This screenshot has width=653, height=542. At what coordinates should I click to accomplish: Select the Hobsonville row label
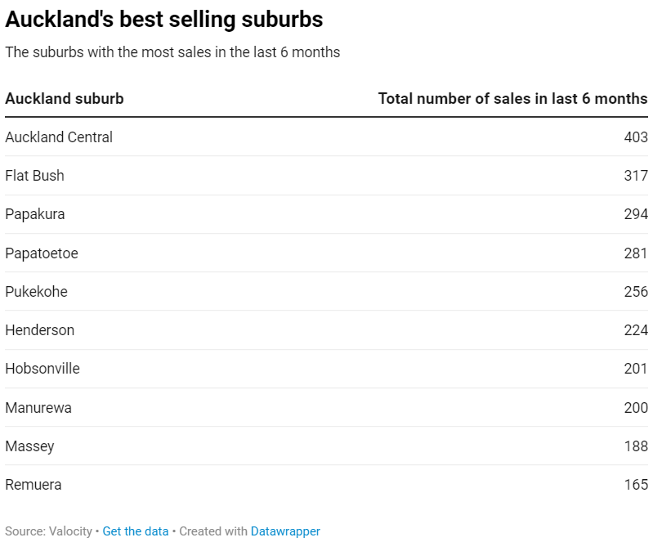click(x=42, y=369)
